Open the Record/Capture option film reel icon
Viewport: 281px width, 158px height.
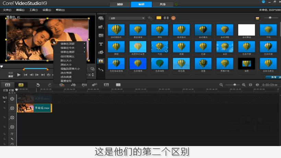pyautogui.click(x=62, y=85)
